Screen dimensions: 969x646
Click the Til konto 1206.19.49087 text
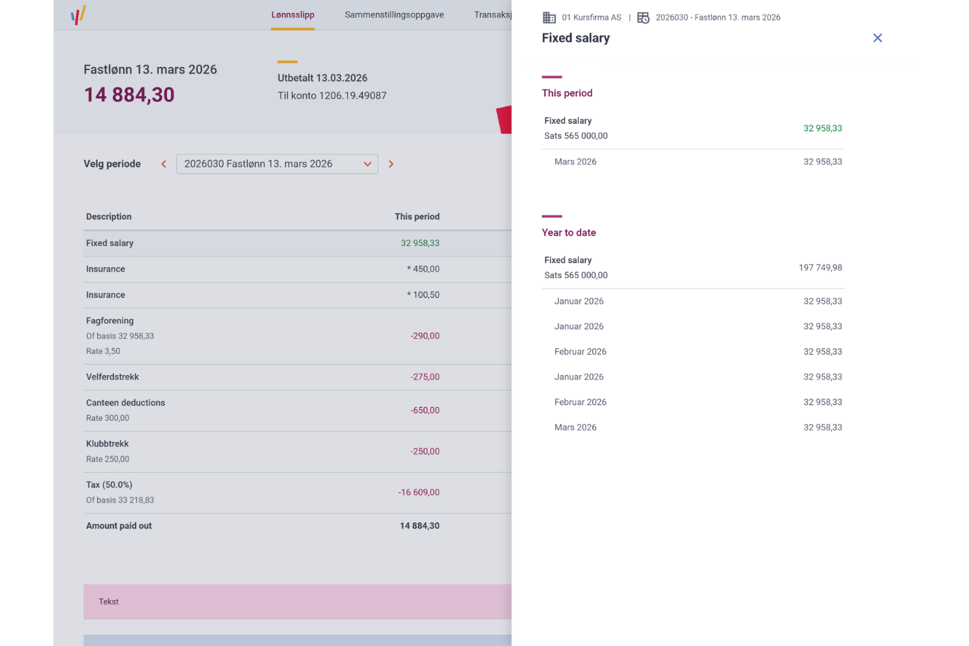(332, 96)
